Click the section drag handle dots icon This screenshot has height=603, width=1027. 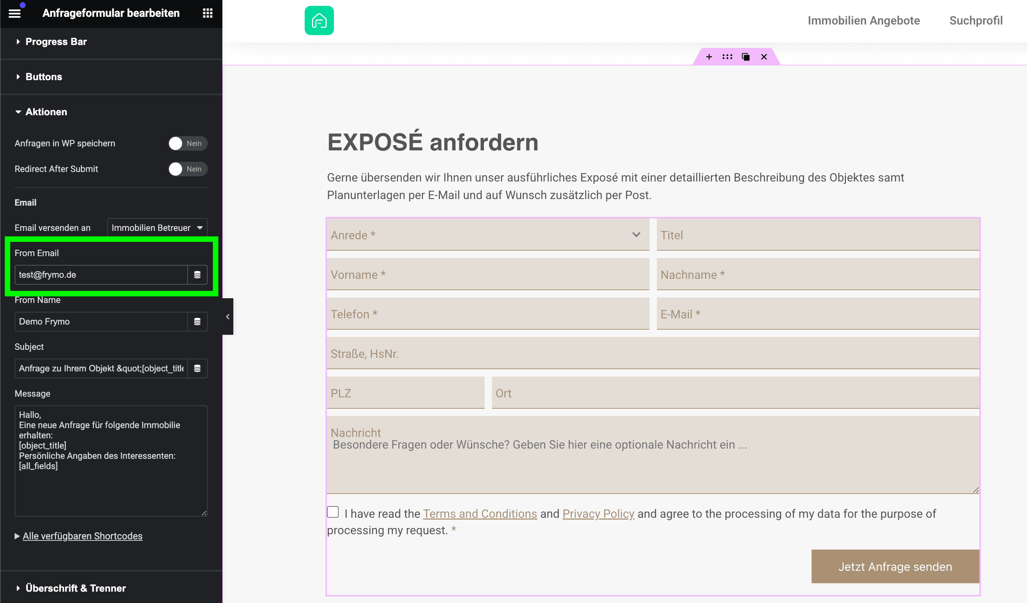pyautogui.click(x=727, y=57)
